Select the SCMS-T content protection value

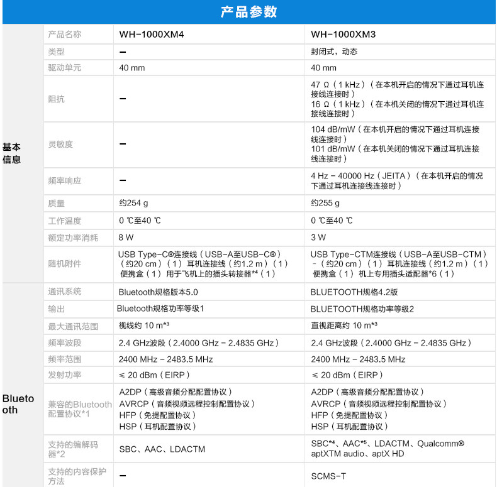click(x=328, y=476)
